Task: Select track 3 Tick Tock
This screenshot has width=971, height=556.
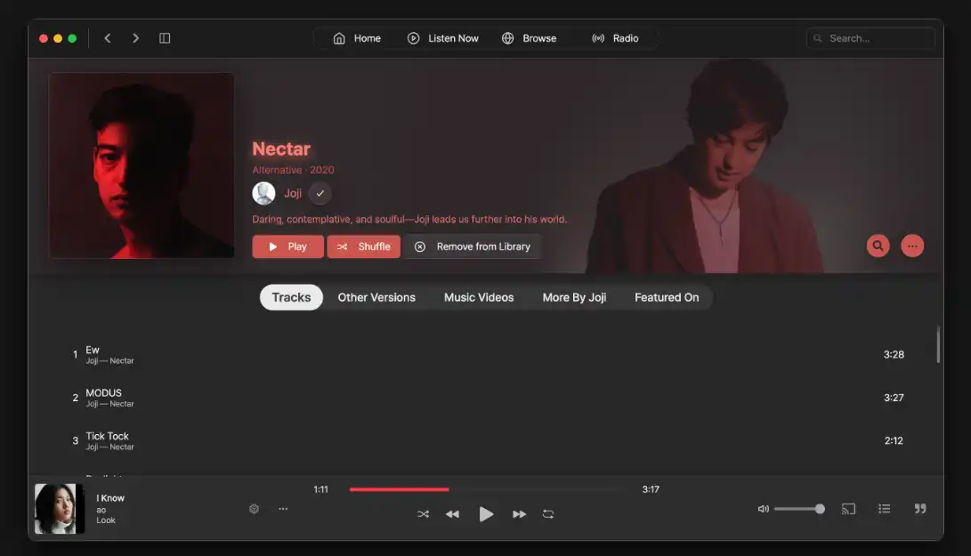Action: pyautogui.click(x=488, y=441)
